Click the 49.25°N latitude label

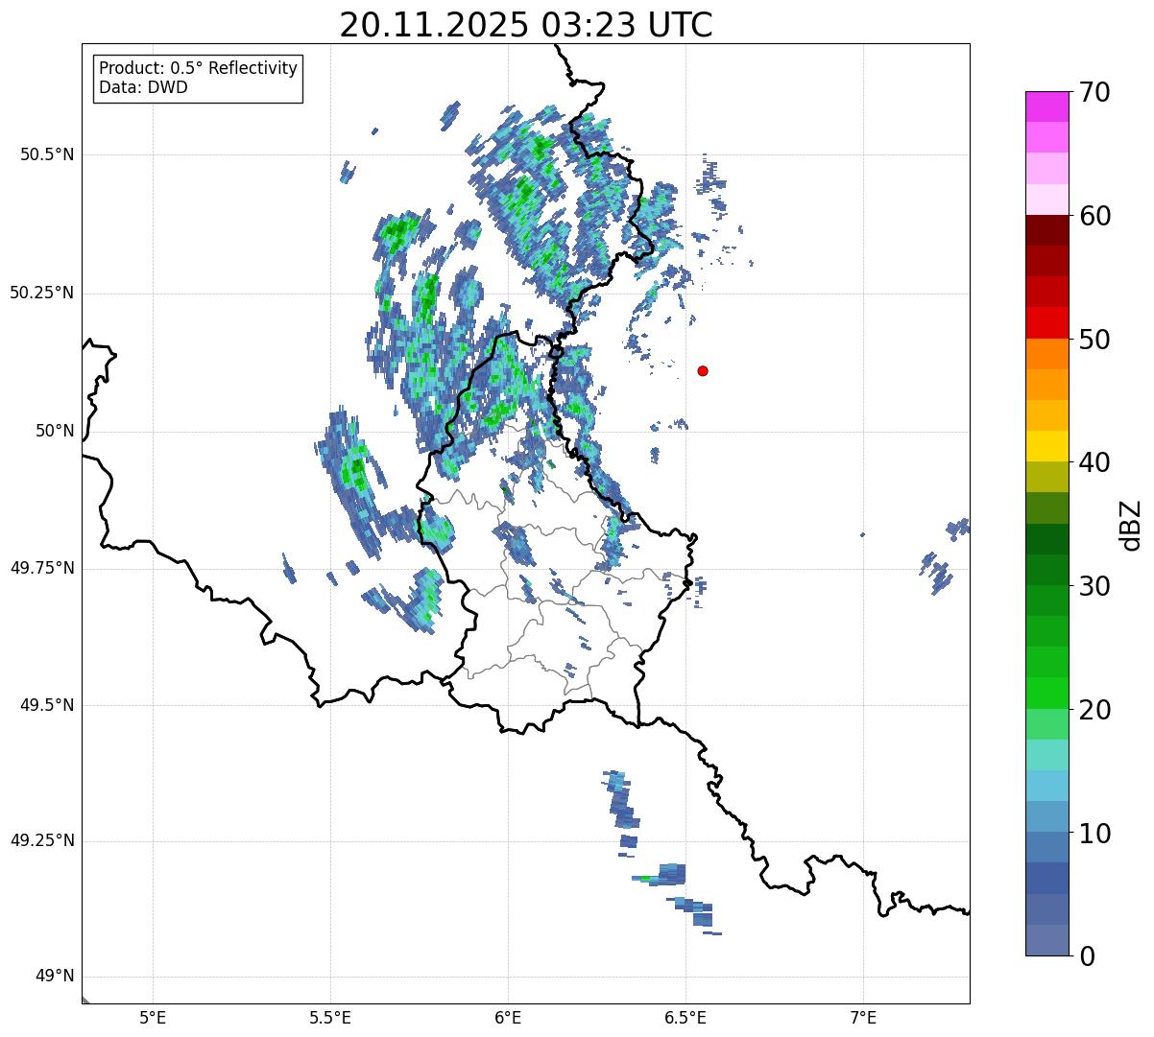pyautogui.click(x=41, y=840)
